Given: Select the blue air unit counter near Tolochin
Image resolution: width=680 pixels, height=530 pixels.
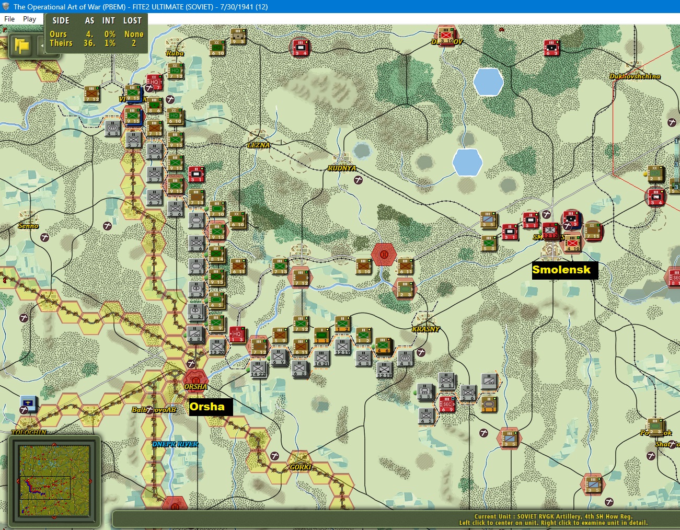Looking at the screenshot, I should [29, 404].
